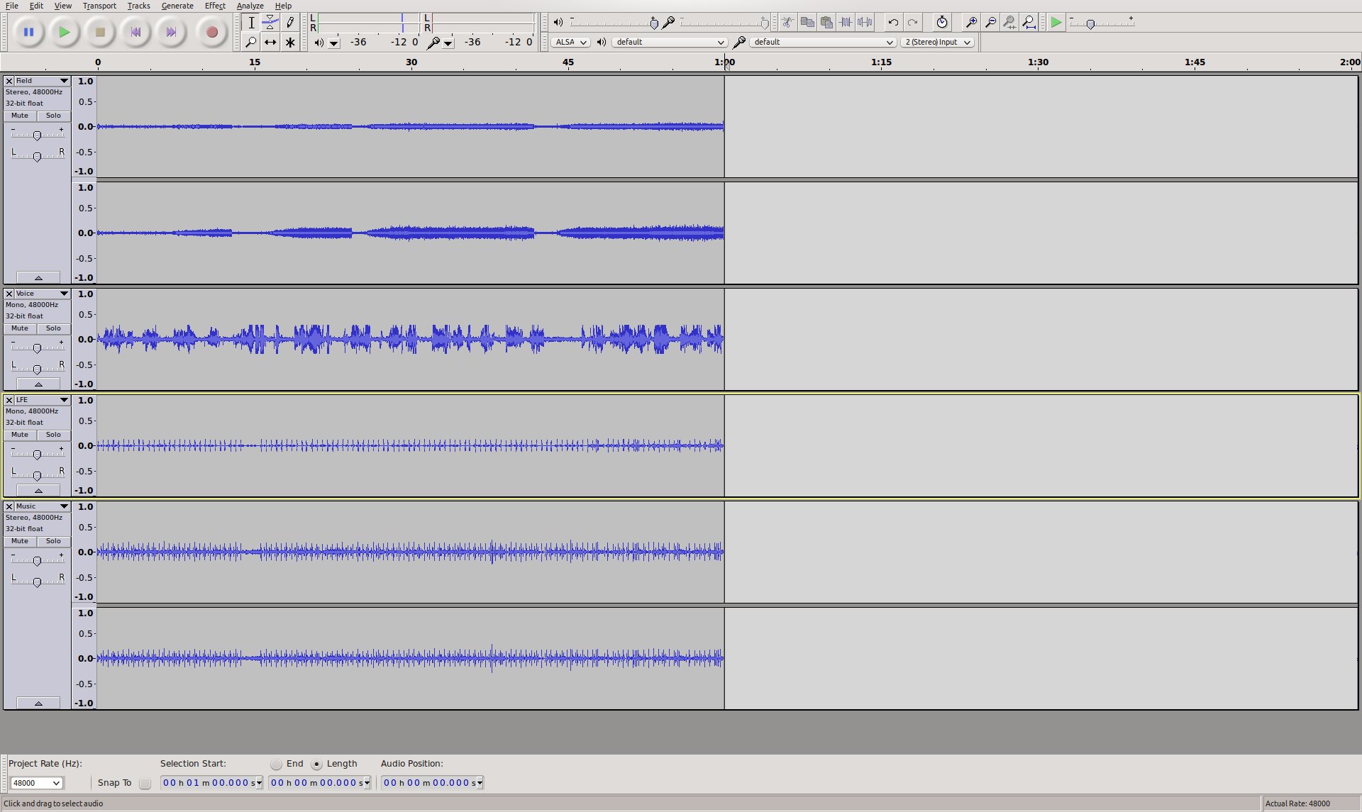Click the Zoom In magnifier icon
The height and width of the screenshot is (812, 1362).
(971, 23)
